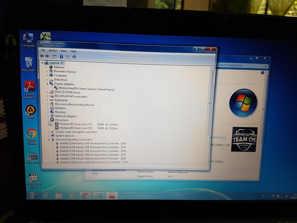Screen dimensions: 297x223
Task: Open the media player taskbar icon
Action: click(71, 196)
